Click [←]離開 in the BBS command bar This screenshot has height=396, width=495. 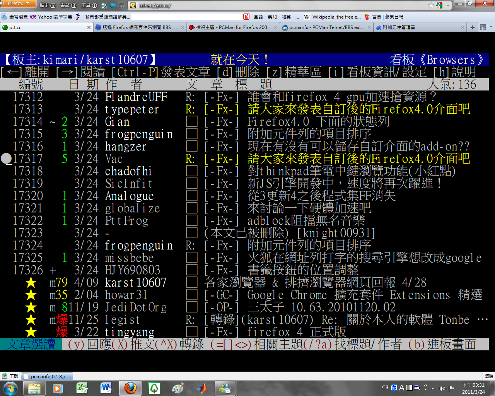coord(25,72)
